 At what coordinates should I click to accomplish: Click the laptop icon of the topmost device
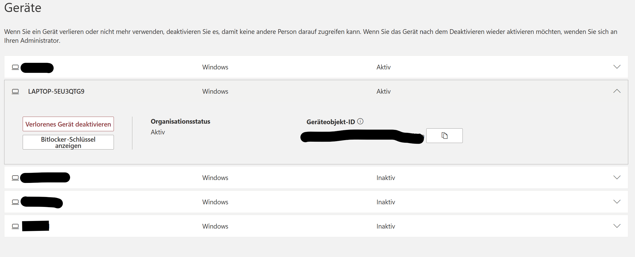pyautogui.click(x=15, y=67)
